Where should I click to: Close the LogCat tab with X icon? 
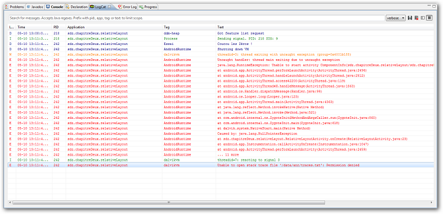pyautogui.click(x=110, y=7)
